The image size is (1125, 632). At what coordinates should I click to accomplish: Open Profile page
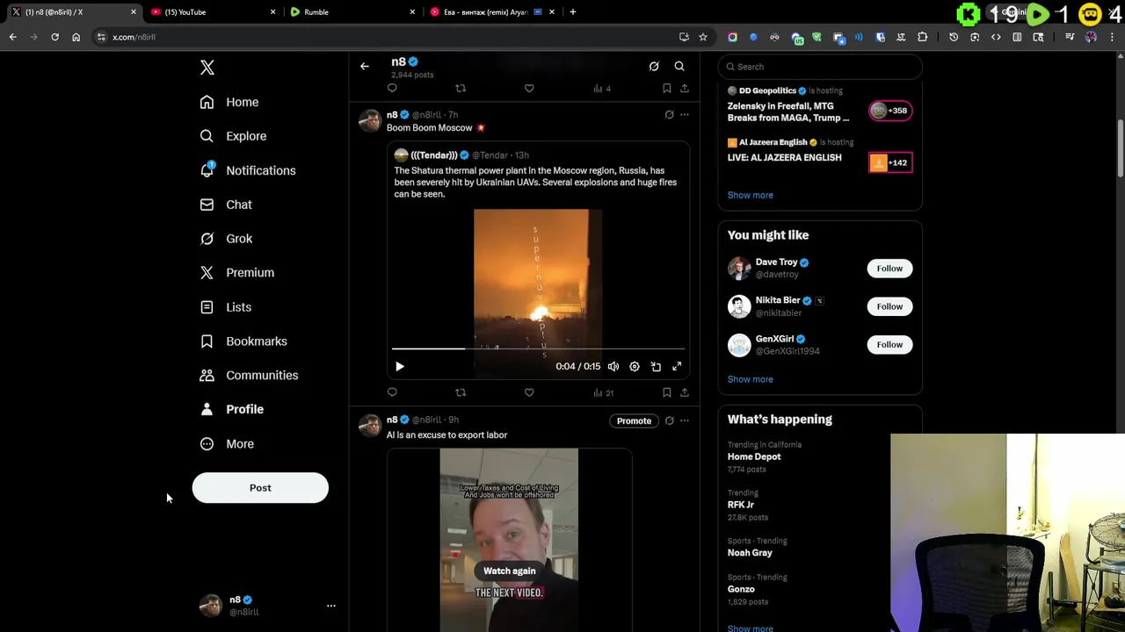[x=231, y=409]
